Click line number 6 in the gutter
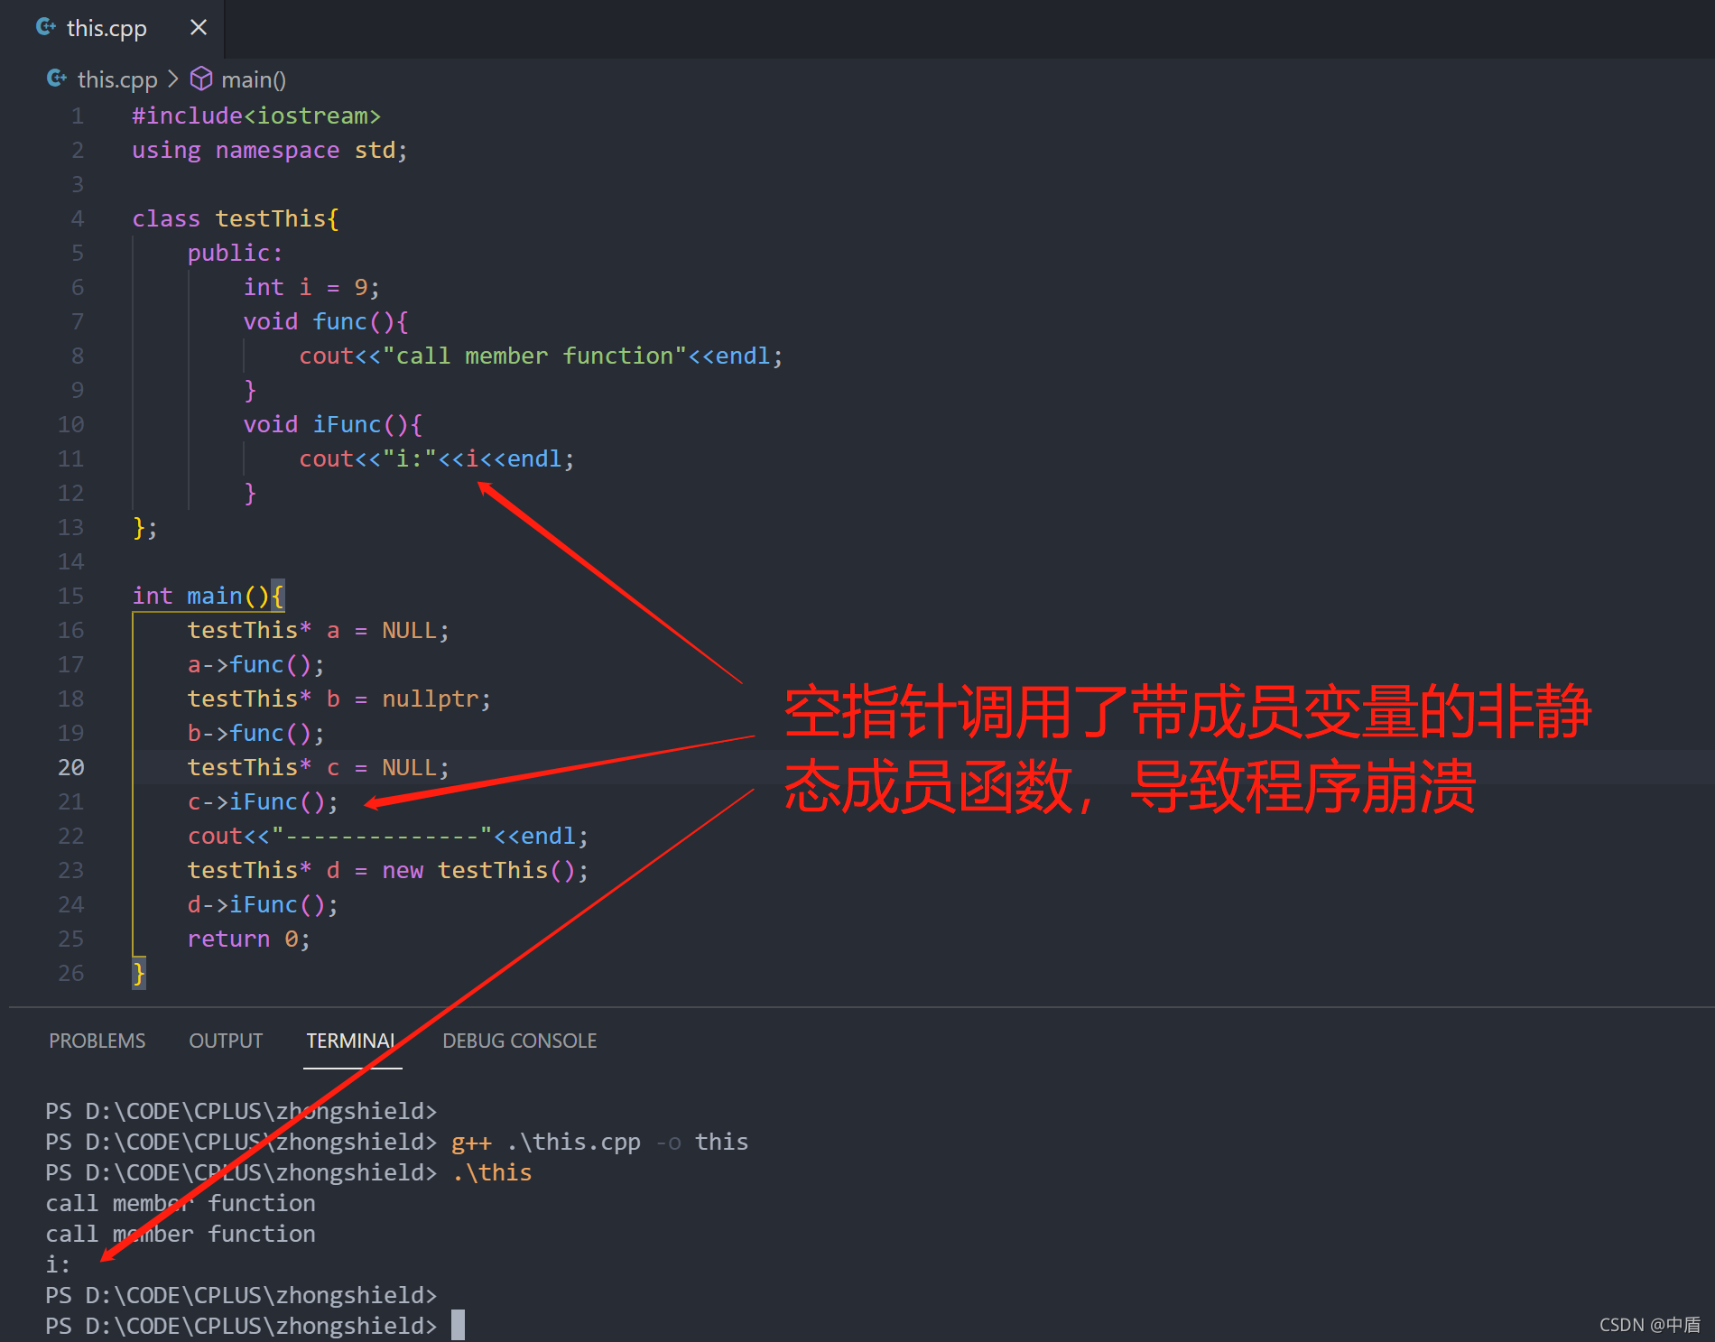 tap(77, 287)
